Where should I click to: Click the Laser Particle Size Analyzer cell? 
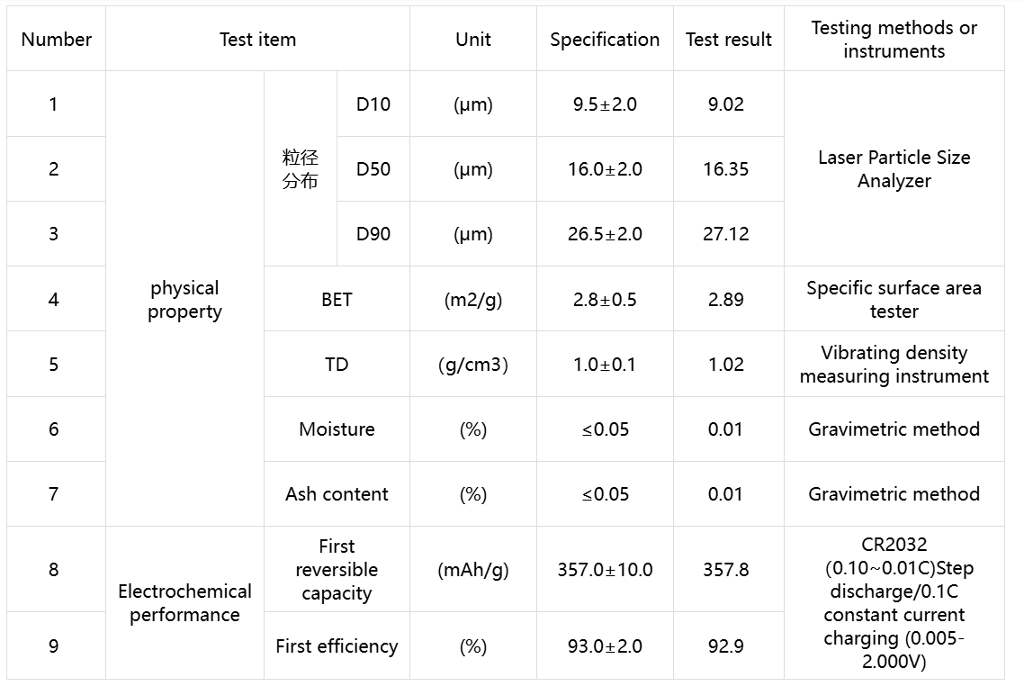click(894, 169)
